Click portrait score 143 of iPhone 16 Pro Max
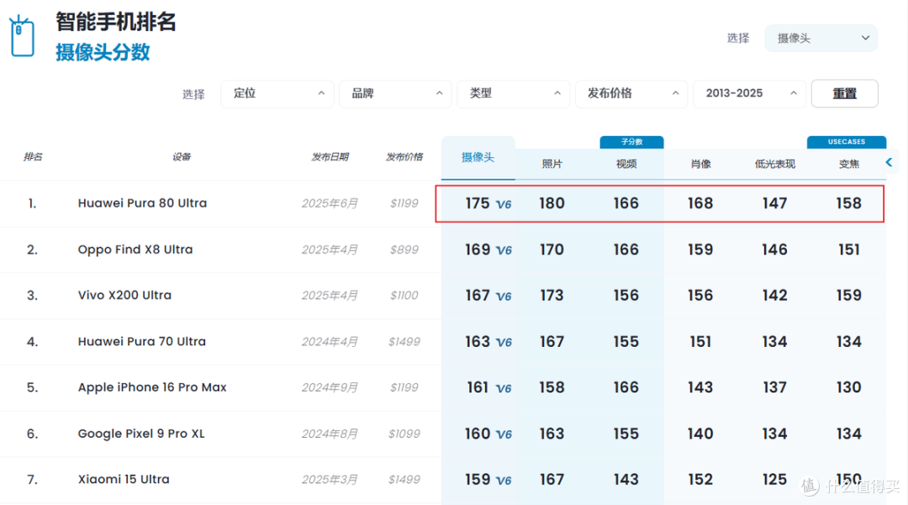 (700, 387)
